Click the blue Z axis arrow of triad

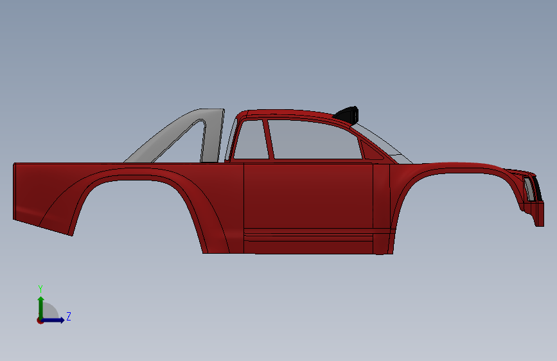tap(53, 320)
